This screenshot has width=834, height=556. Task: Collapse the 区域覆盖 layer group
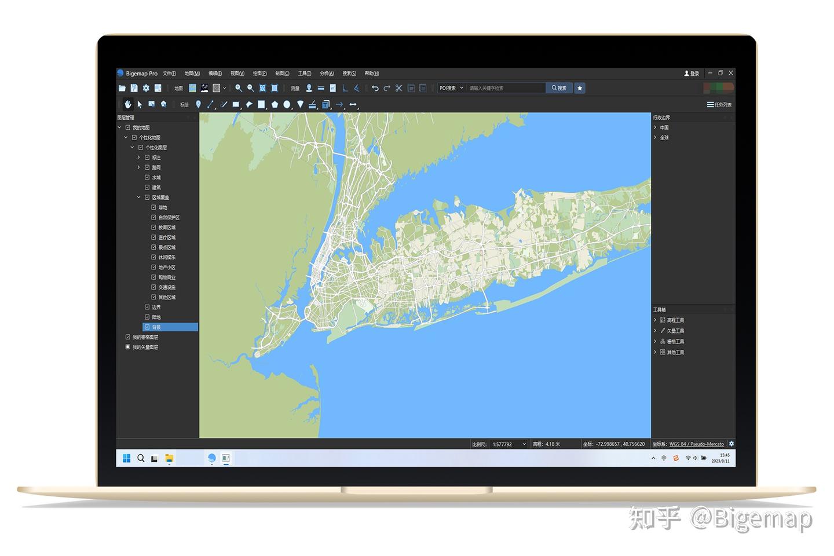pyautogui.click(x=138, y=197)
